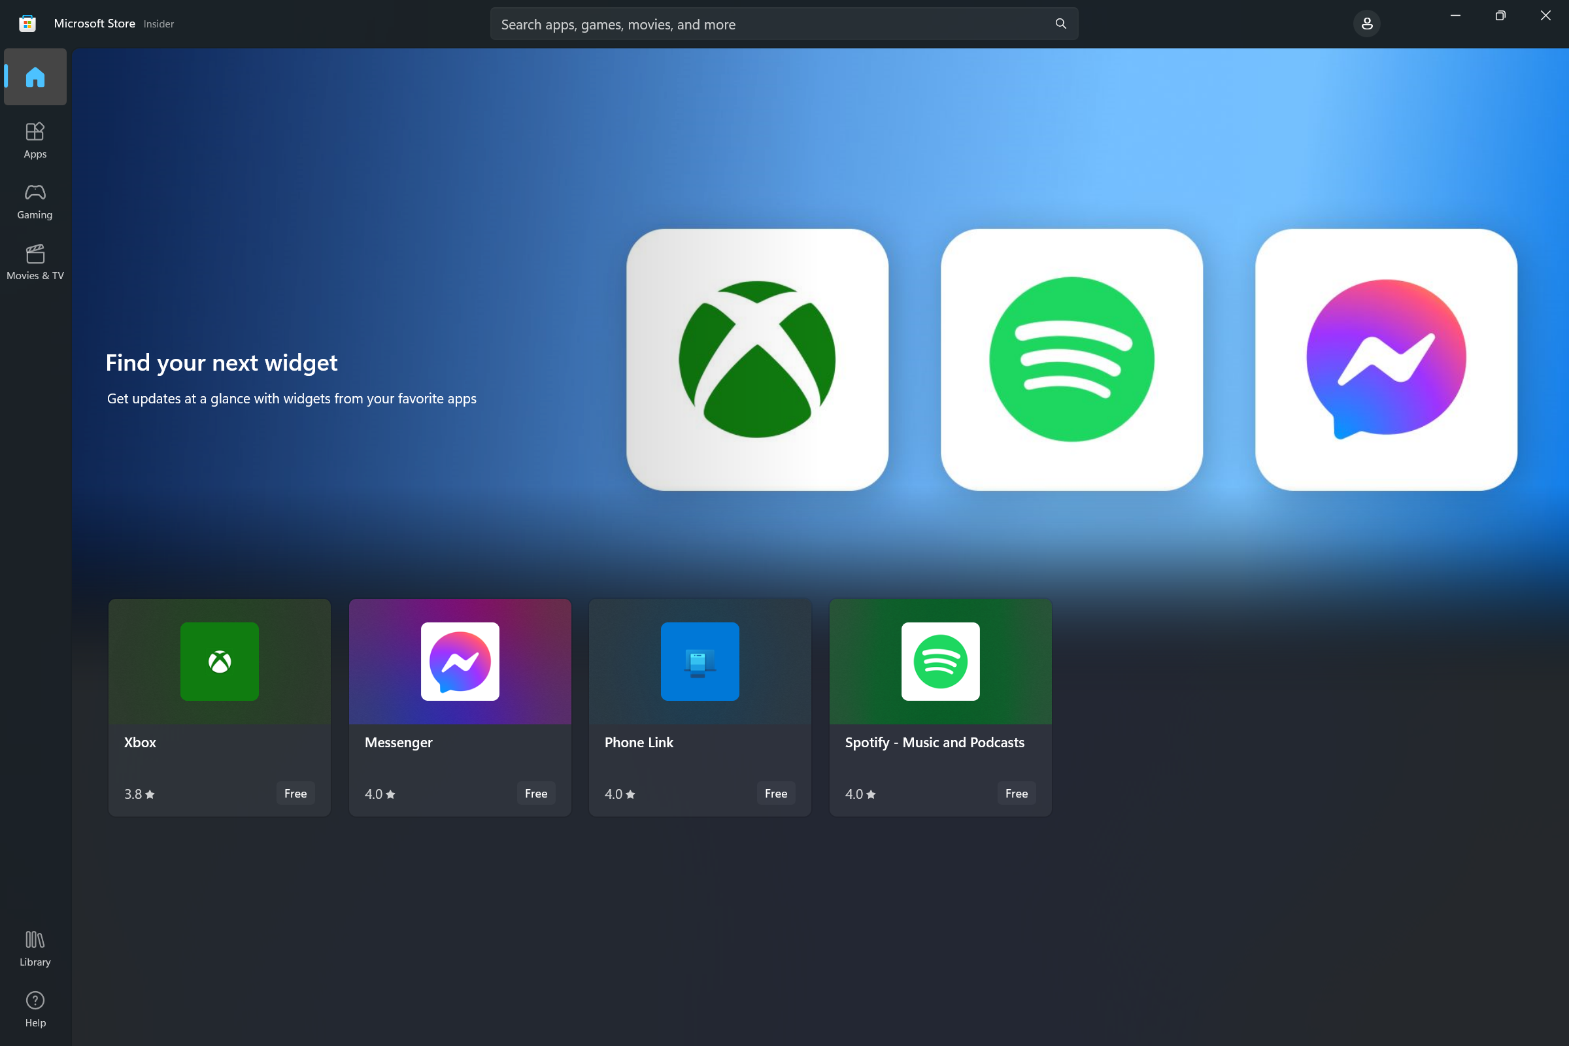Browse the Apps section
1569x1046 pixels.
tap(34, 140)
